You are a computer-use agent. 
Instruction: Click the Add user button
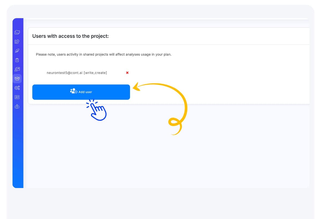coord(81,92)
